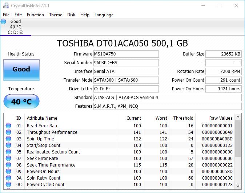Click the CrystalDiskInfo app icon in title bar
The width and height of the screenshot is (245, 193).
pyautogui.click(x=5, y=5)
